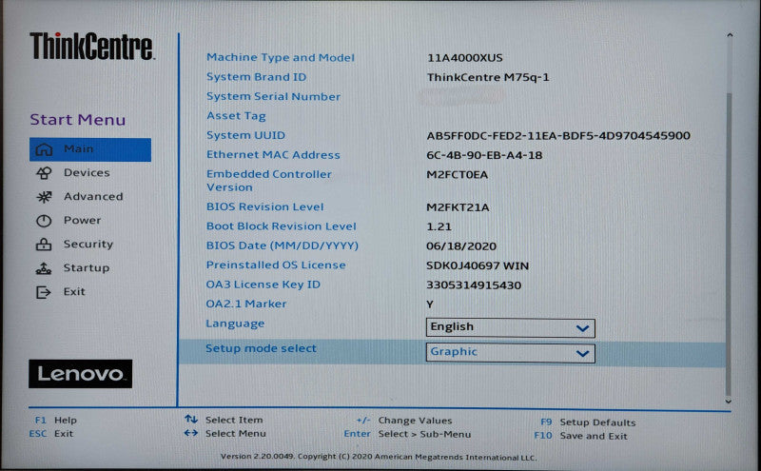This screenshot has width=761, height=471.
Task: Click BIOS date value 06/18/2020
Action: click(x=461, y=246)
